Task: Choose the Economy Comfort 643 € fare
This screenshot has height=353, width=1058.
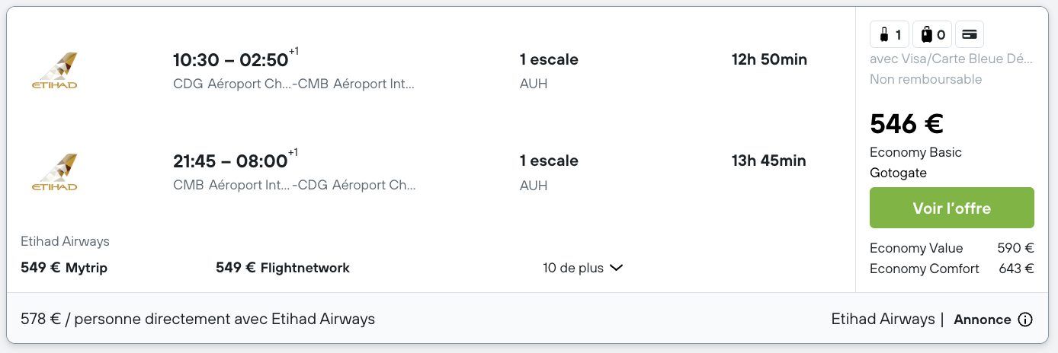Action: [951, 269]
